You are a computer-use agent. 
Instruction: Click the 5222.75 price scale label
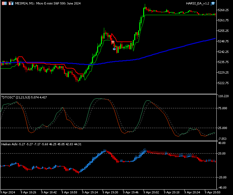point(223,83)
